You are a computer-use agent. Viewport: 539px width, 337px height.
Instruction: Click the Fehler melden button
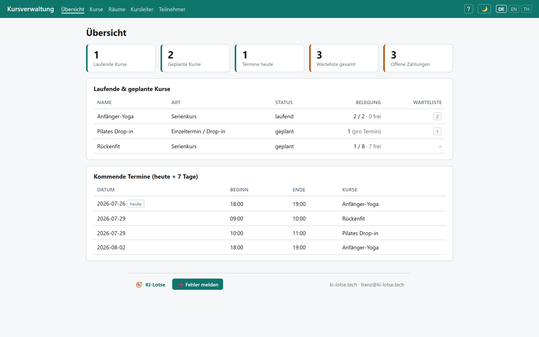198,284
